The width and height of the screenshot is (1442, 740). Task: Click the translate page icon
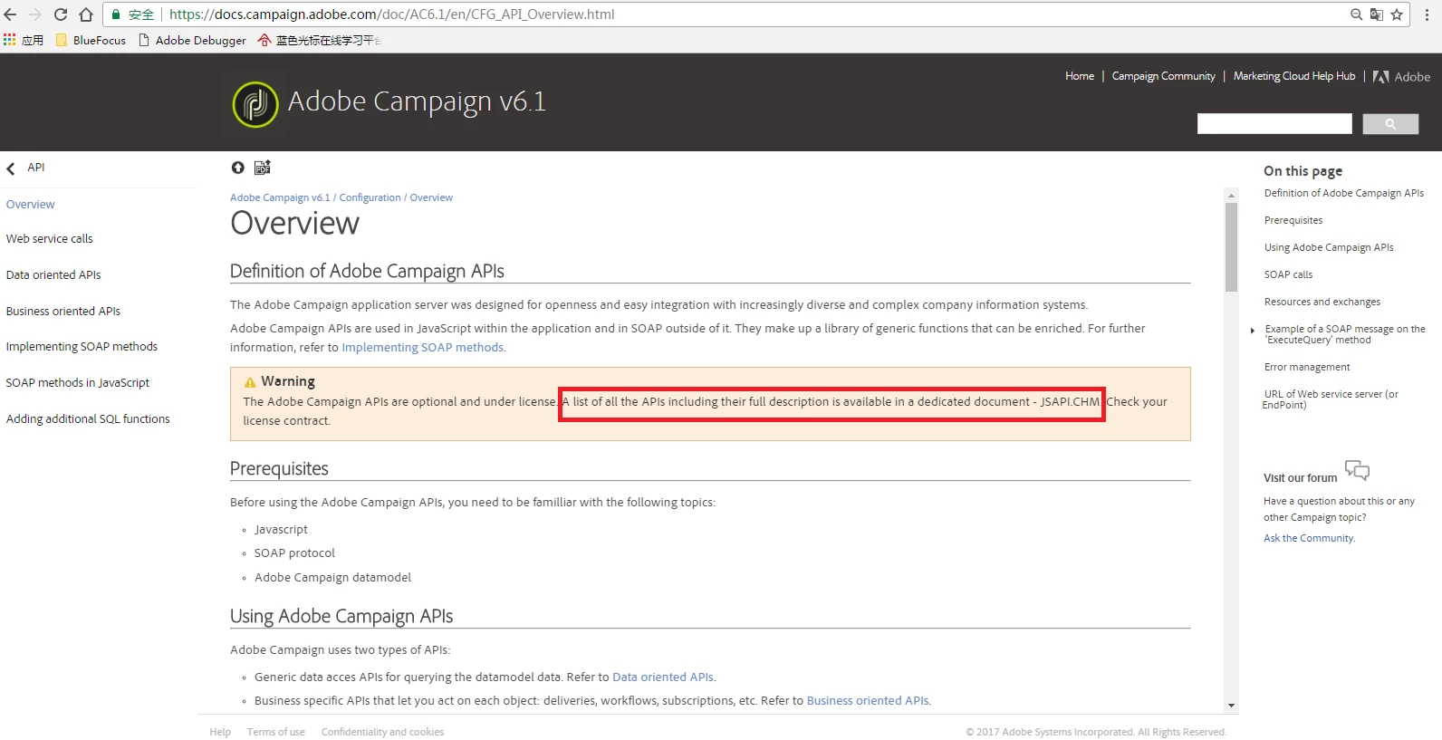[1377, 14]
